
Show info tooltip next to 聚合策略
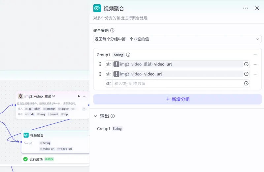point(112,30)
